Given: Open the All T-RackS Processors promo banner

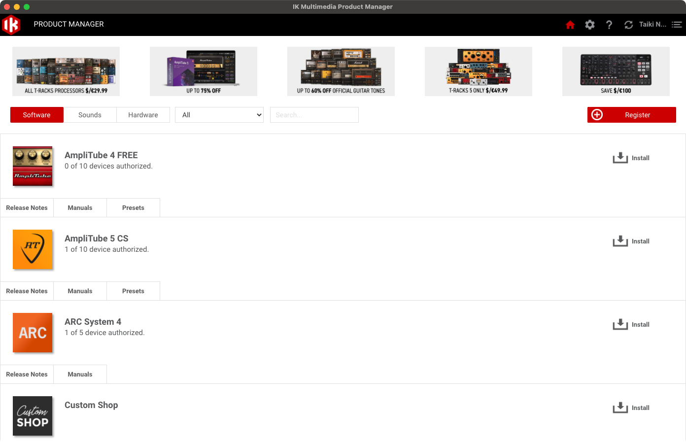Looking at the screenshot, I should point(66,71).
